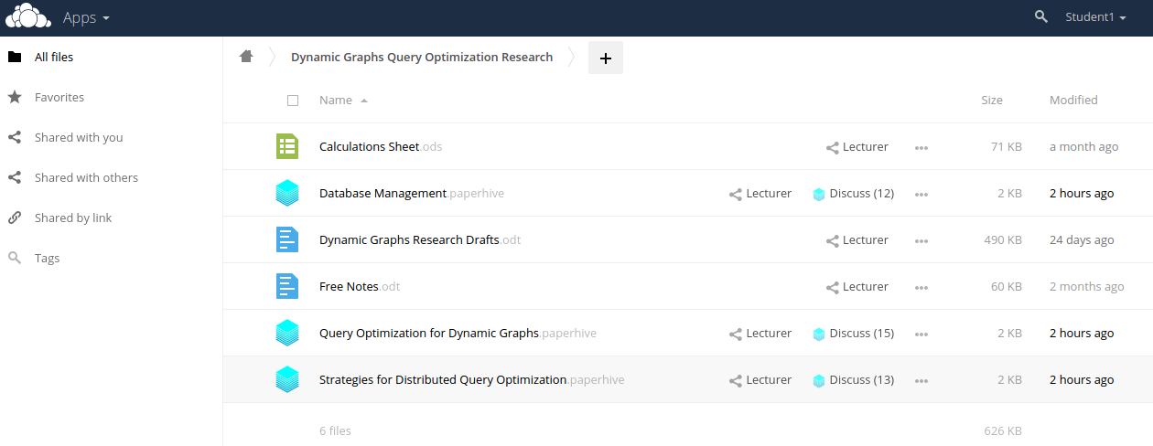Image resolution: width=1153 pixels, height=446 pixels.
Task: Open more actions for Calculations Sheet
Action: pyautogui.click(x=921, y=147)
